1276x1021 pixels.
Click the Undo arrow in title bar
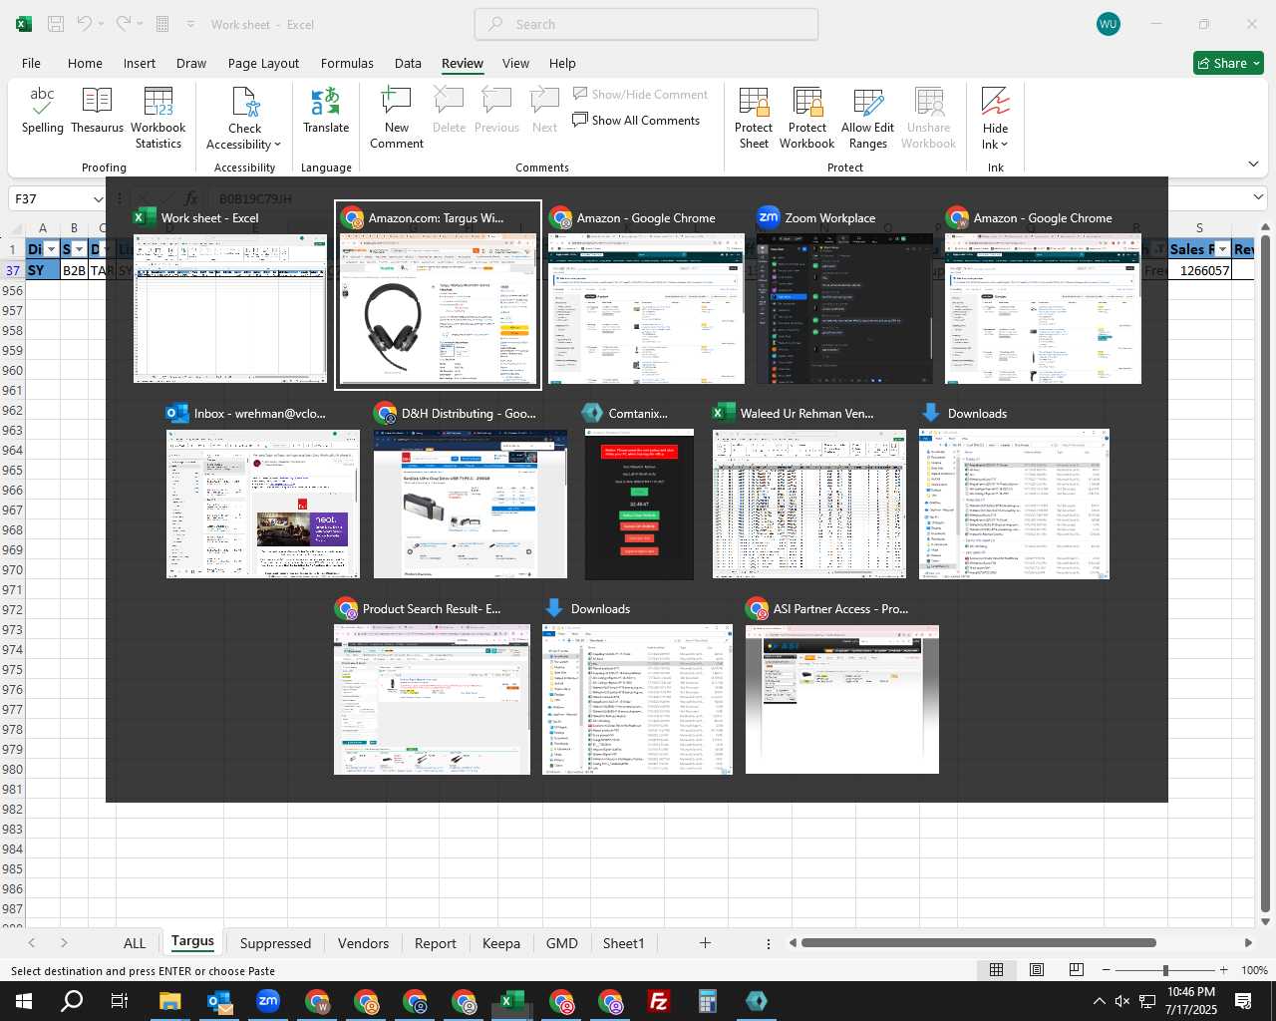point(85,24)
